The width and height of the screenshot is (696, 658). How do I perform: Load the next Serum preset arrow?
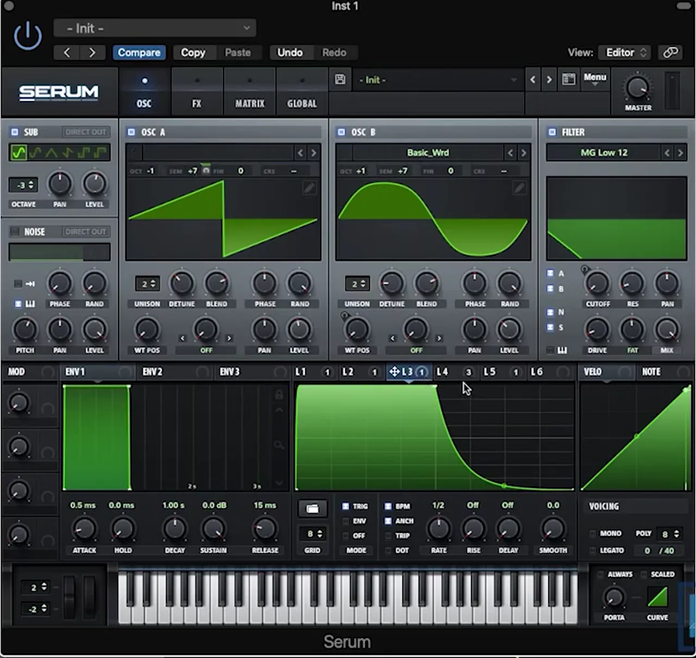[549, 79]
